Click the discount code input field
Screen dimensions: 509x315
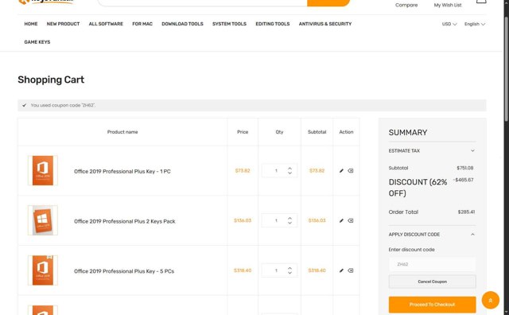click(432, 264)
